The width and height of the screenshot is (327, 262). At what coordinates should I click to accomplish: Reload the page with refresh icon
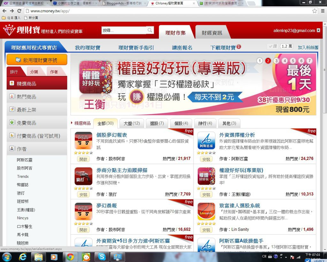tap(19, 11)
